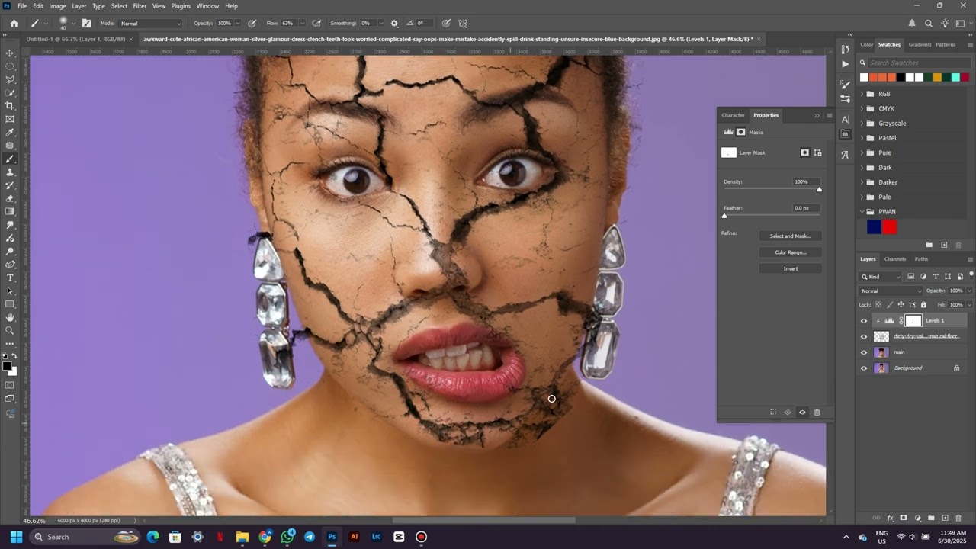
Task: Select the Eyedropper tool
Action: click(x=10, y=133)
